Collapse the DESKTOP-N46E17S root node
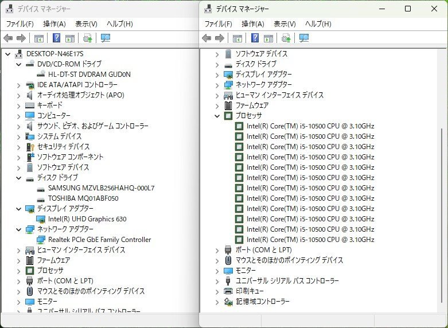 click(x=8, y=54)
